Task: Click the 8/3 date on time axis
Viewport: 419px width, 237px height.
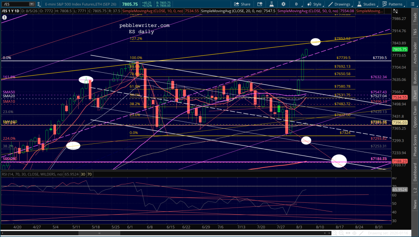Action: coord(299,227)
